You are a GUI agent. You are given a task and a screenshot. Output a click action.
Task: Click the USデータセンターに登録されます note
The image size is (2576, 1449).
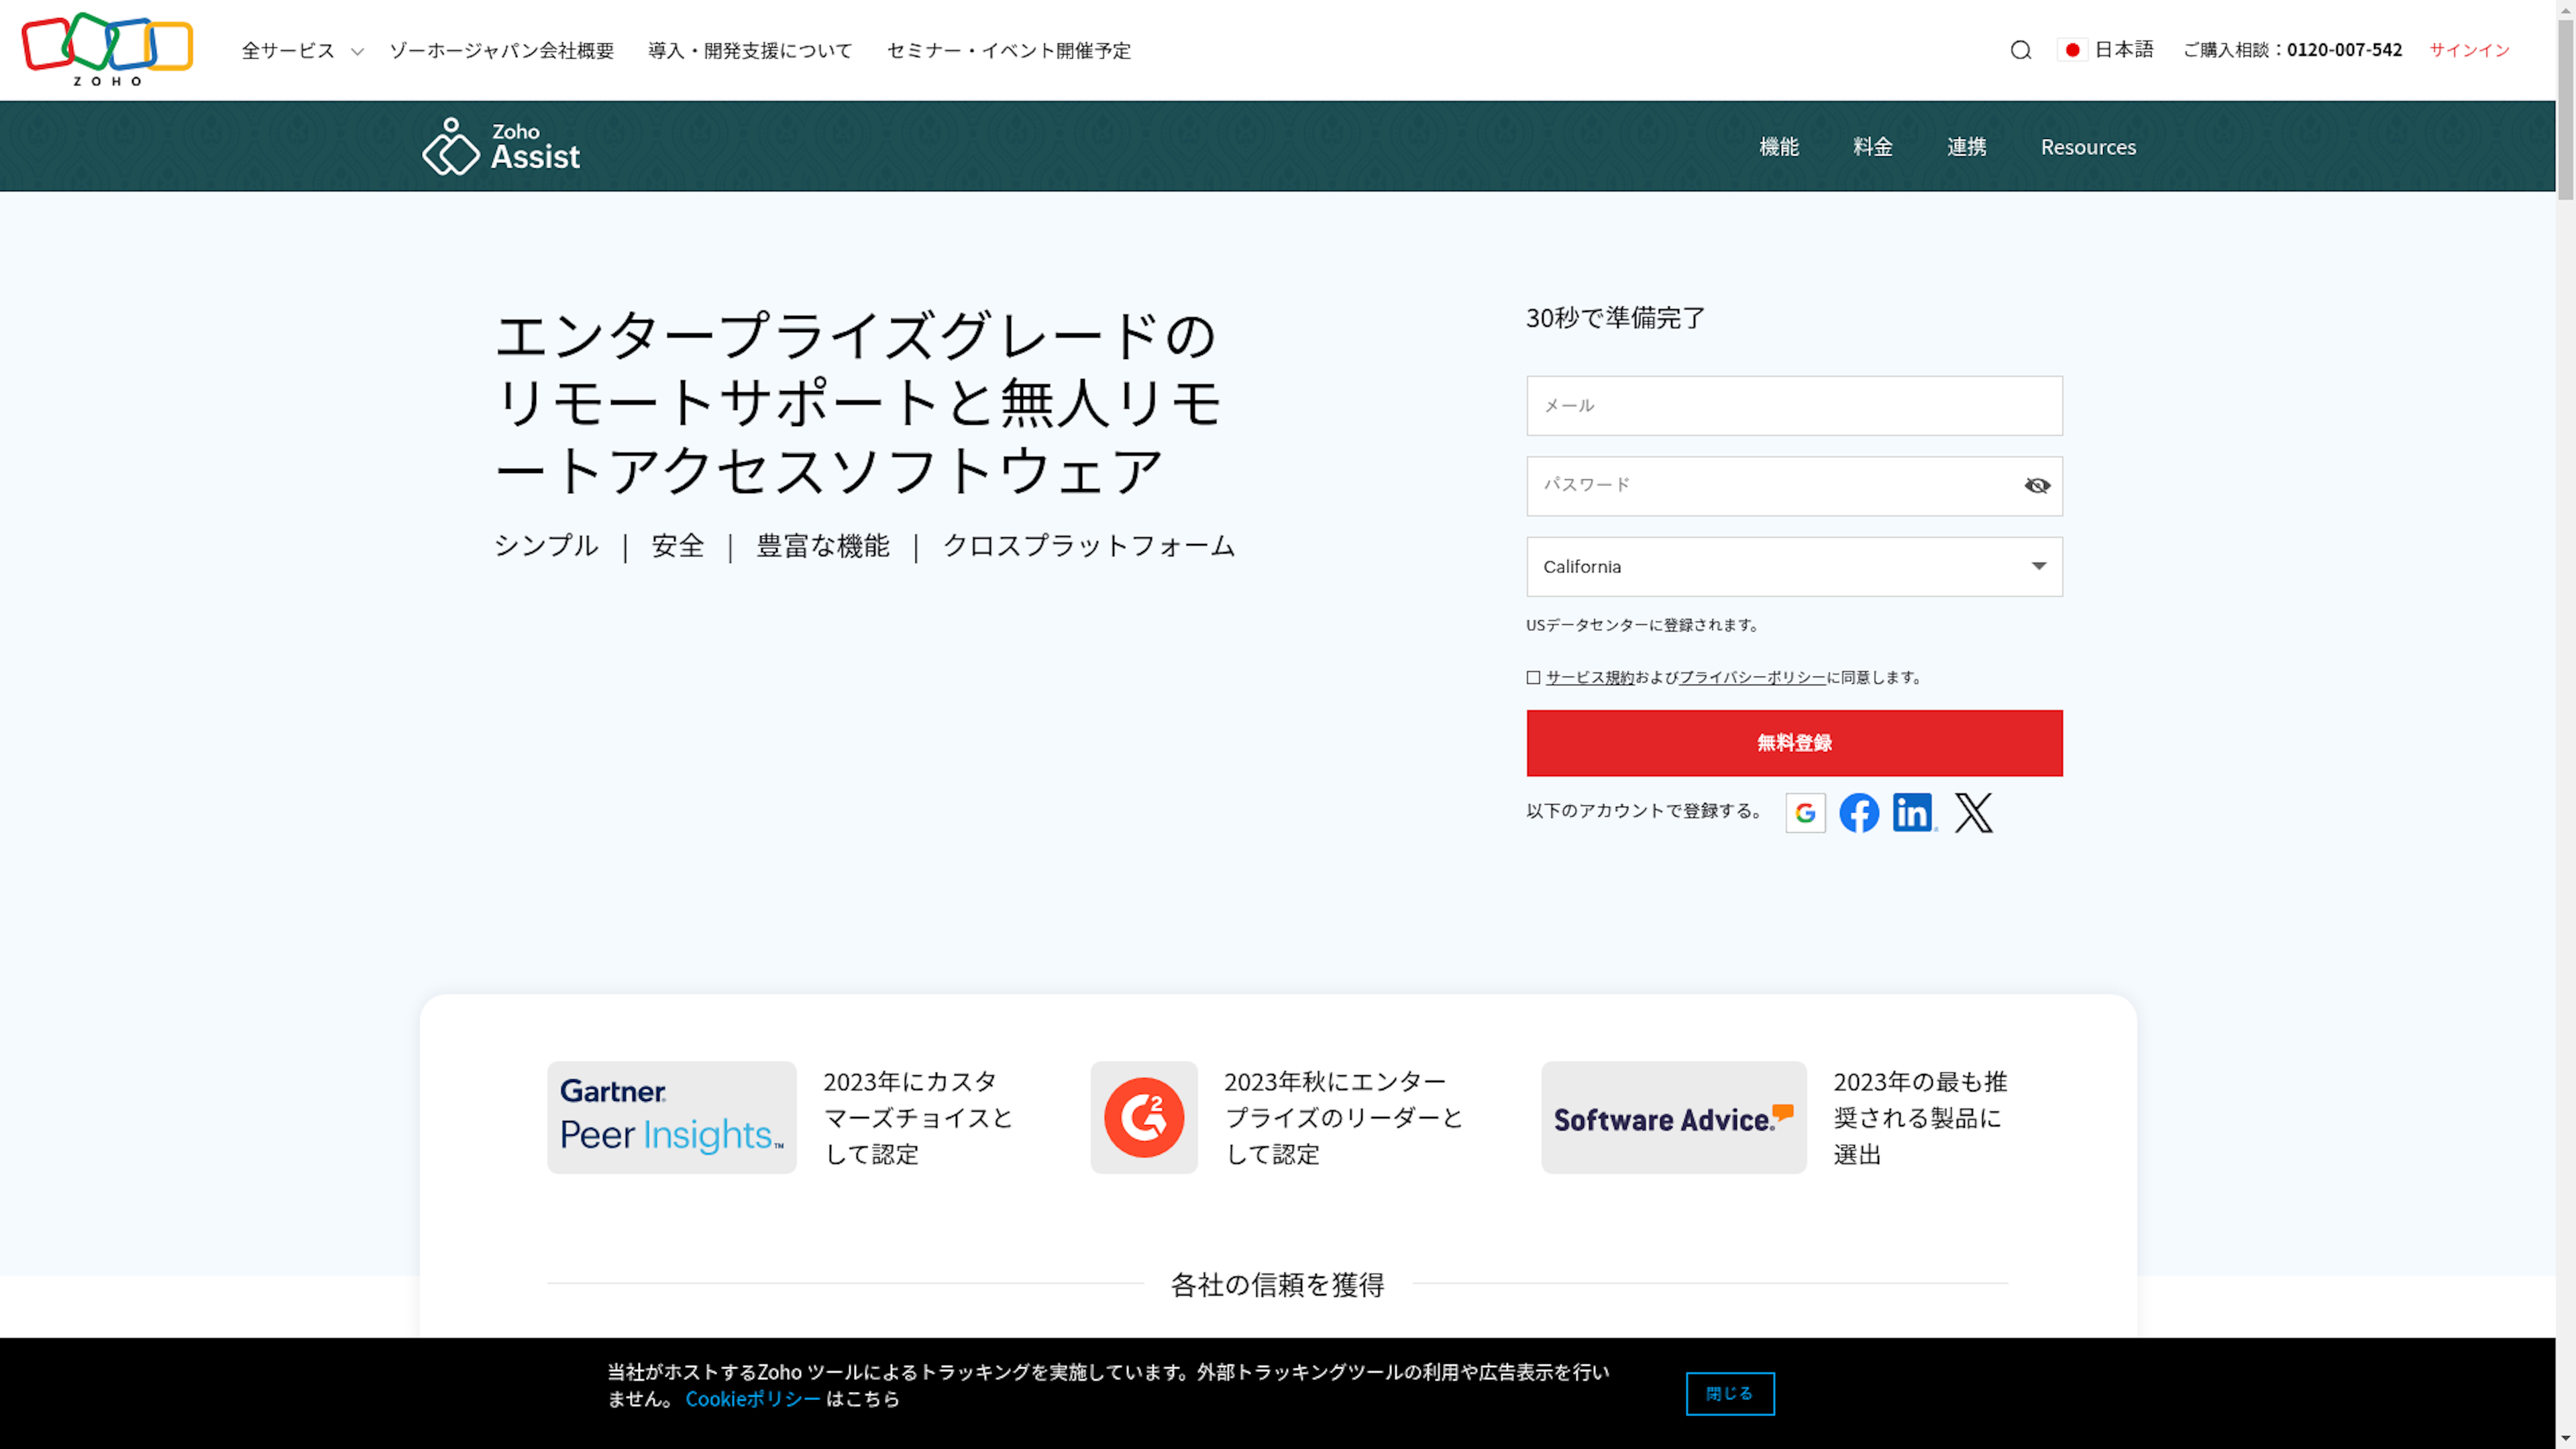coord(1642,625)
